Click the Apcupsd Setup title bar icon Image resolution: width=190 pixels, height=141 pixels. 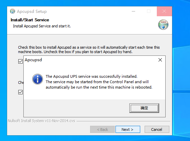pyautogui.click(x=13, y=11)
